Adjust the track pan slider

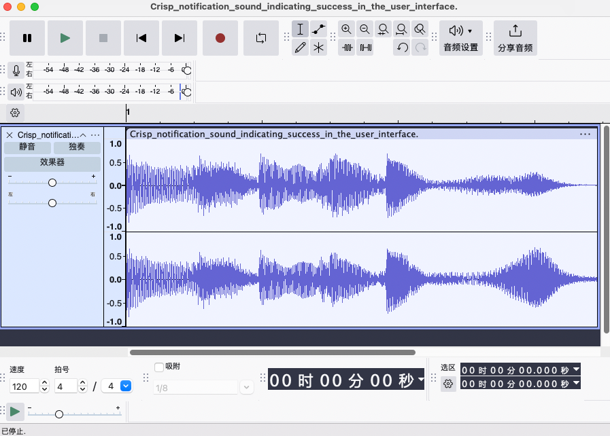52,203
